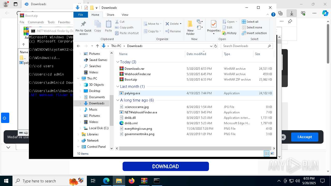Select Desktop in navigation pane
This screenshot has width=331, height=186.
[x=95, y=91]
